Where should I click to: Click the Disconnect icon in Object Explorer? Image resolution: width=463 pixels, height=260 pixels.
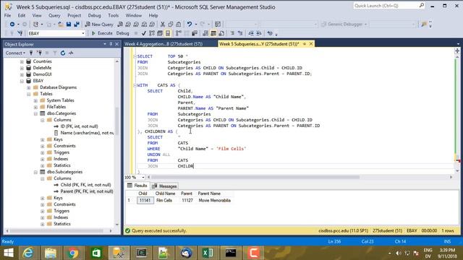pos(39,53)
